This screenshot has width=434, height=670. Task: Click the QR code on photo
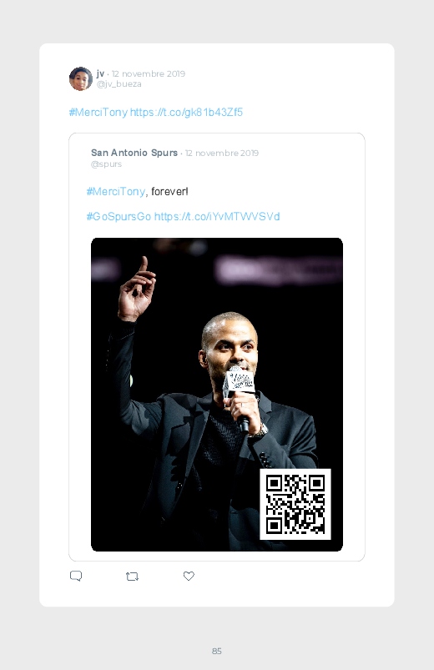pos(295,504)
